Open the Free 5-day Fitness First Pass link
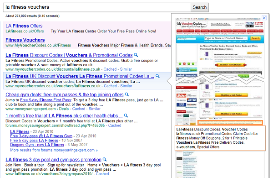This screenshot has height=178, width=273. pyautogui.click(x=45, y=100)
